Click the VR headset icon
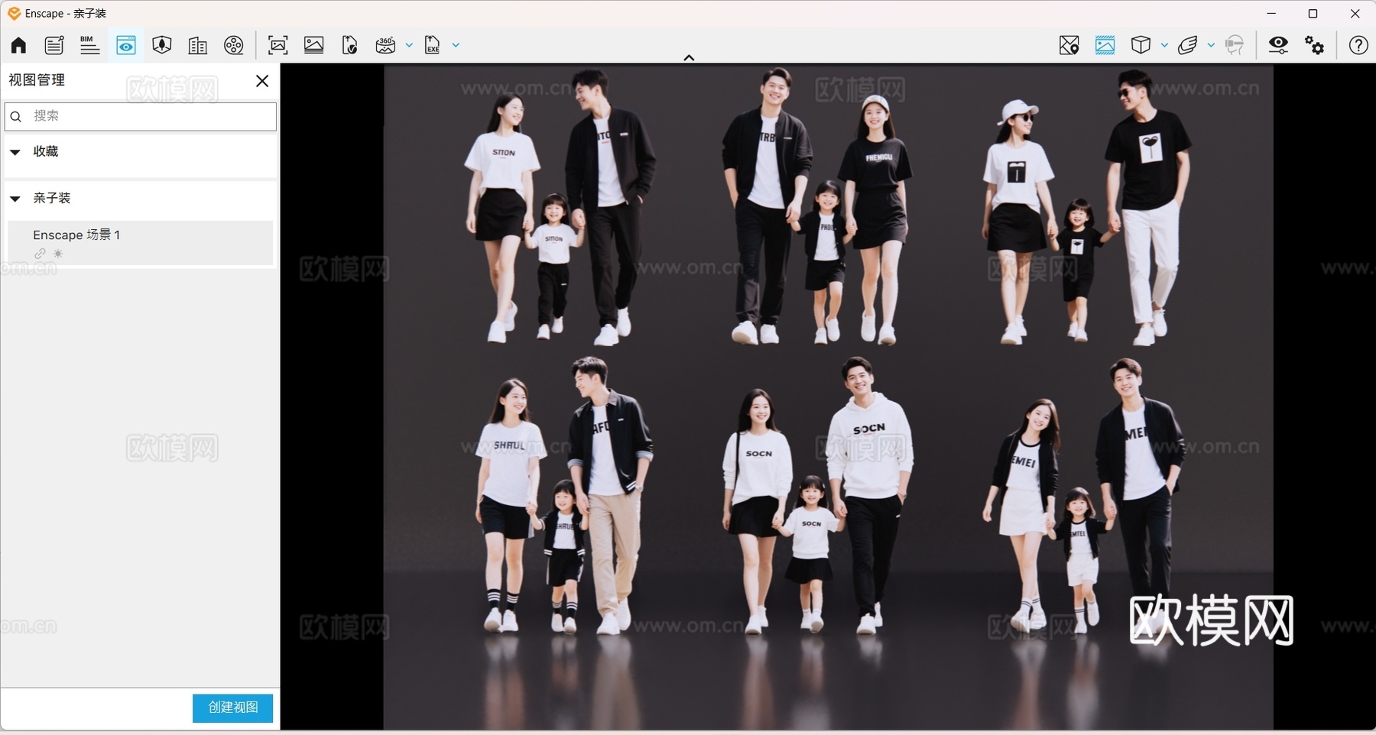Image resolution: width=1376 pixels, height=735 pixels. 1234,45
